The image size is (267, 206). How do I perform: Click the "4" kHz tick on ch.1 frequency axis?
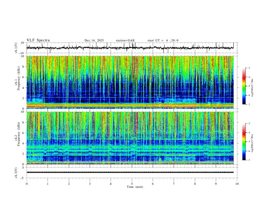24,88
